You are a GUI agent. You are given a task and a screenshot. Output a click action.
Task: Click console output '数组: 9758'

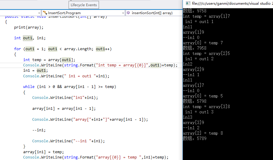[x=195, y=11]
